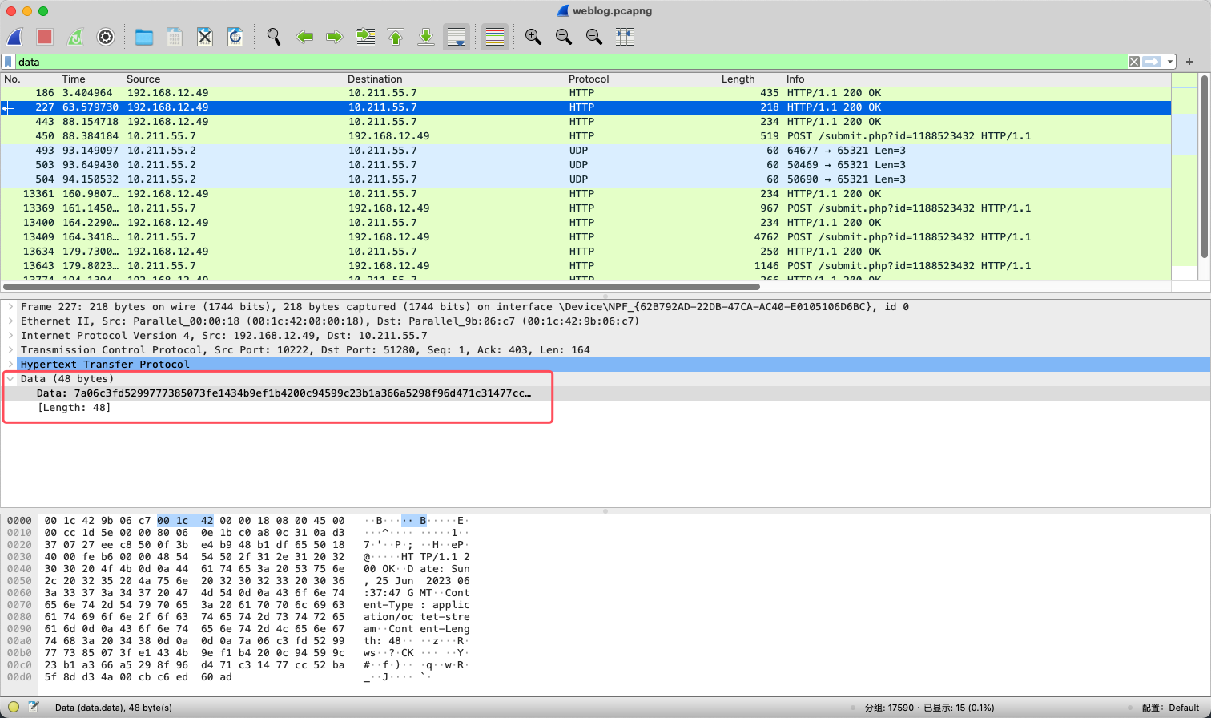Expand Transmission Control Protocol node
Screen dimensions: 1211x718
point(10,350)
